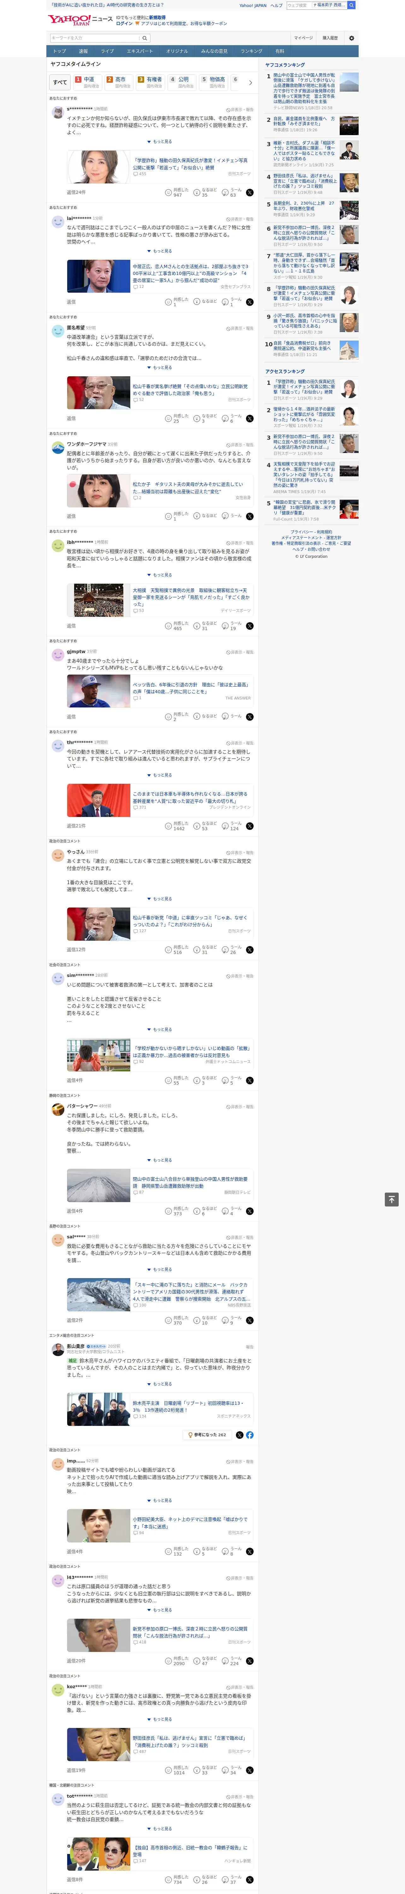Expand もっと見る on thr comment

pyautogui.click(x=160, y=775)
